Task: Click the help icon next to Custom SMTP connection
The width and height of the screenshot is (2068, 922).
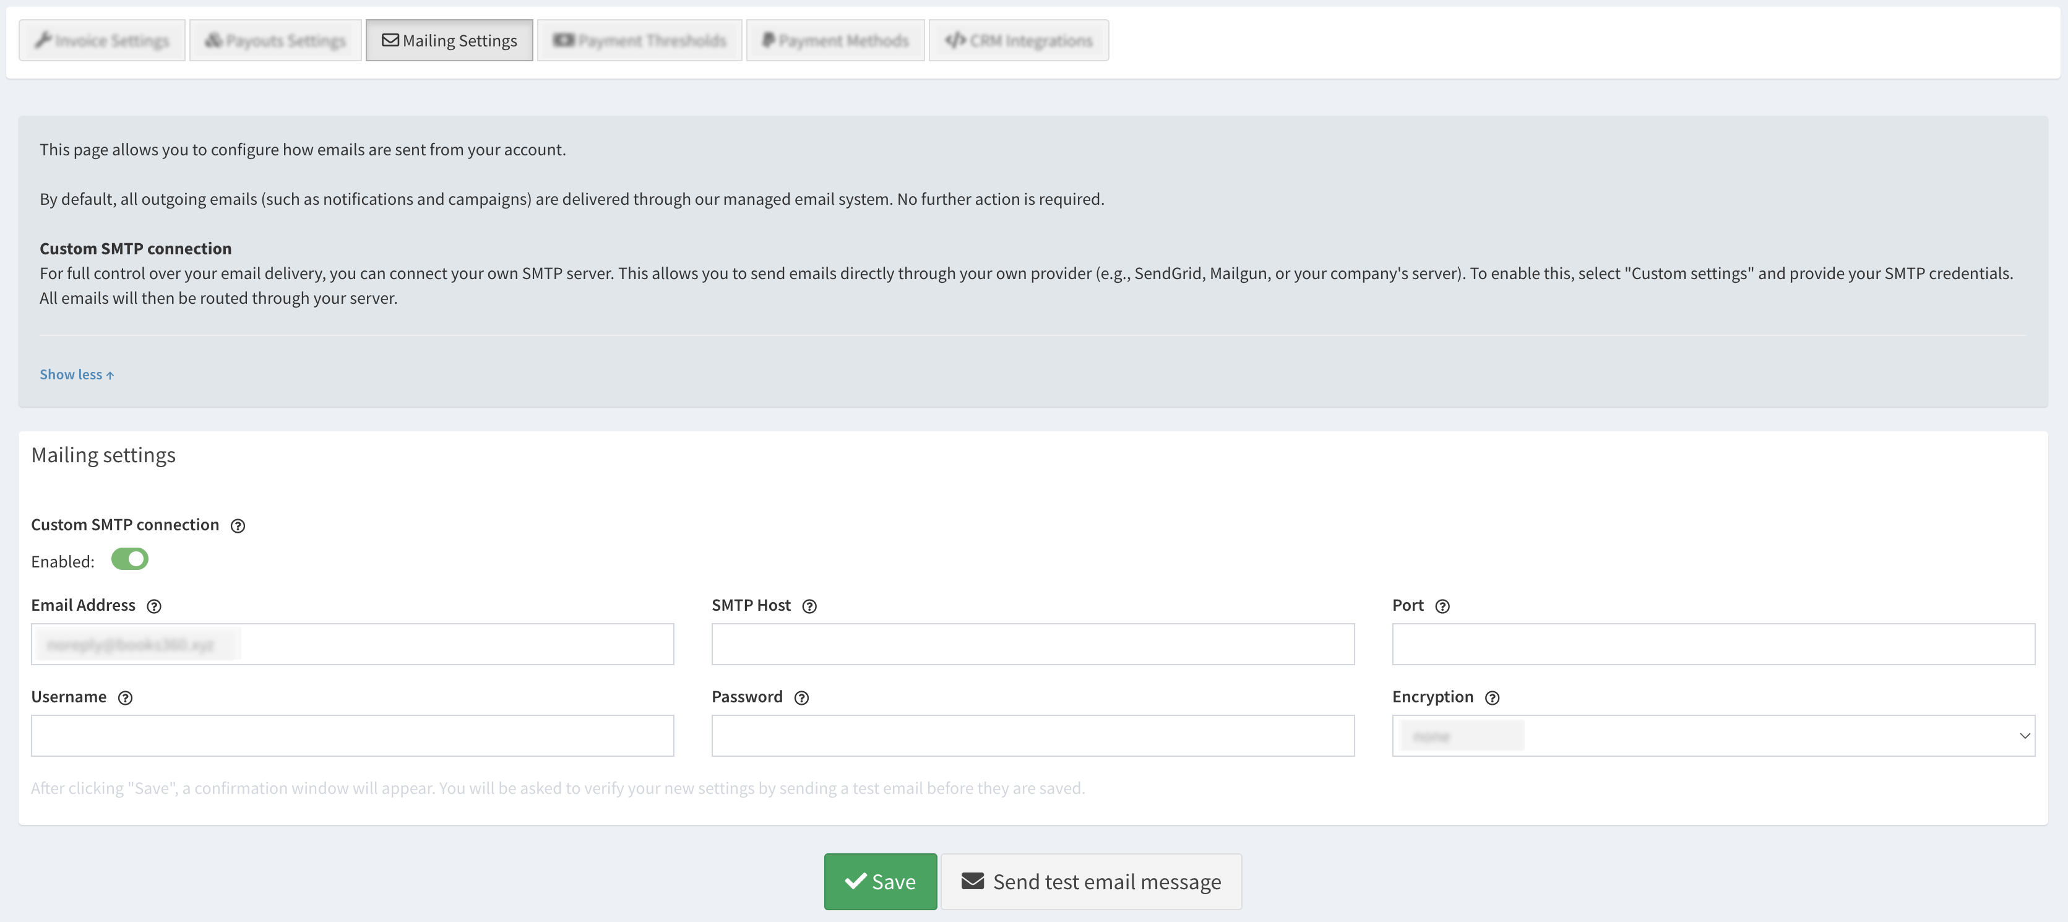Action: pos(238,526)
